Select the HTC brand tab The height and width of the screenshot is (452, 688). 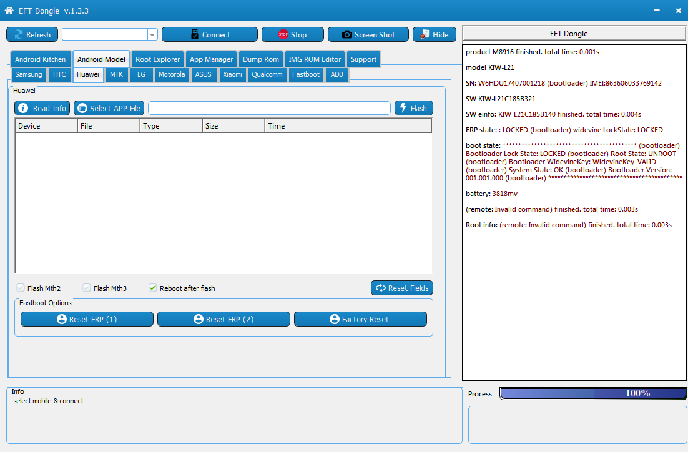coord(59,74)
